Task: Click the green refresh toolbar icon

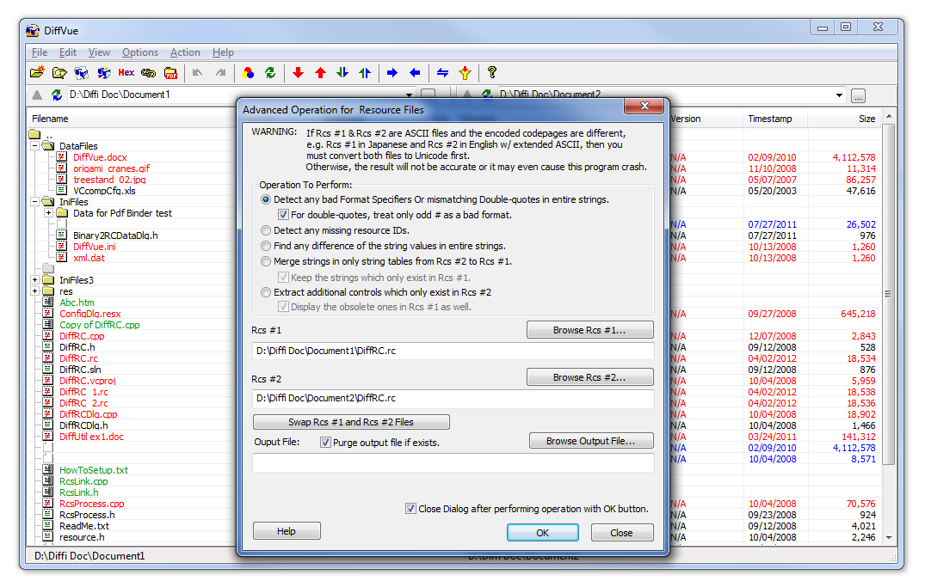Action: (x=270, y=72)
